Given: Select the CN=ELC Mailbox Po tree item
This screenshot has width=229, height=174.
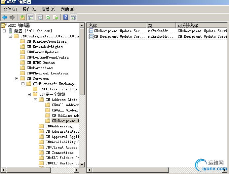Looking at the screenshot, I should 62,163.
